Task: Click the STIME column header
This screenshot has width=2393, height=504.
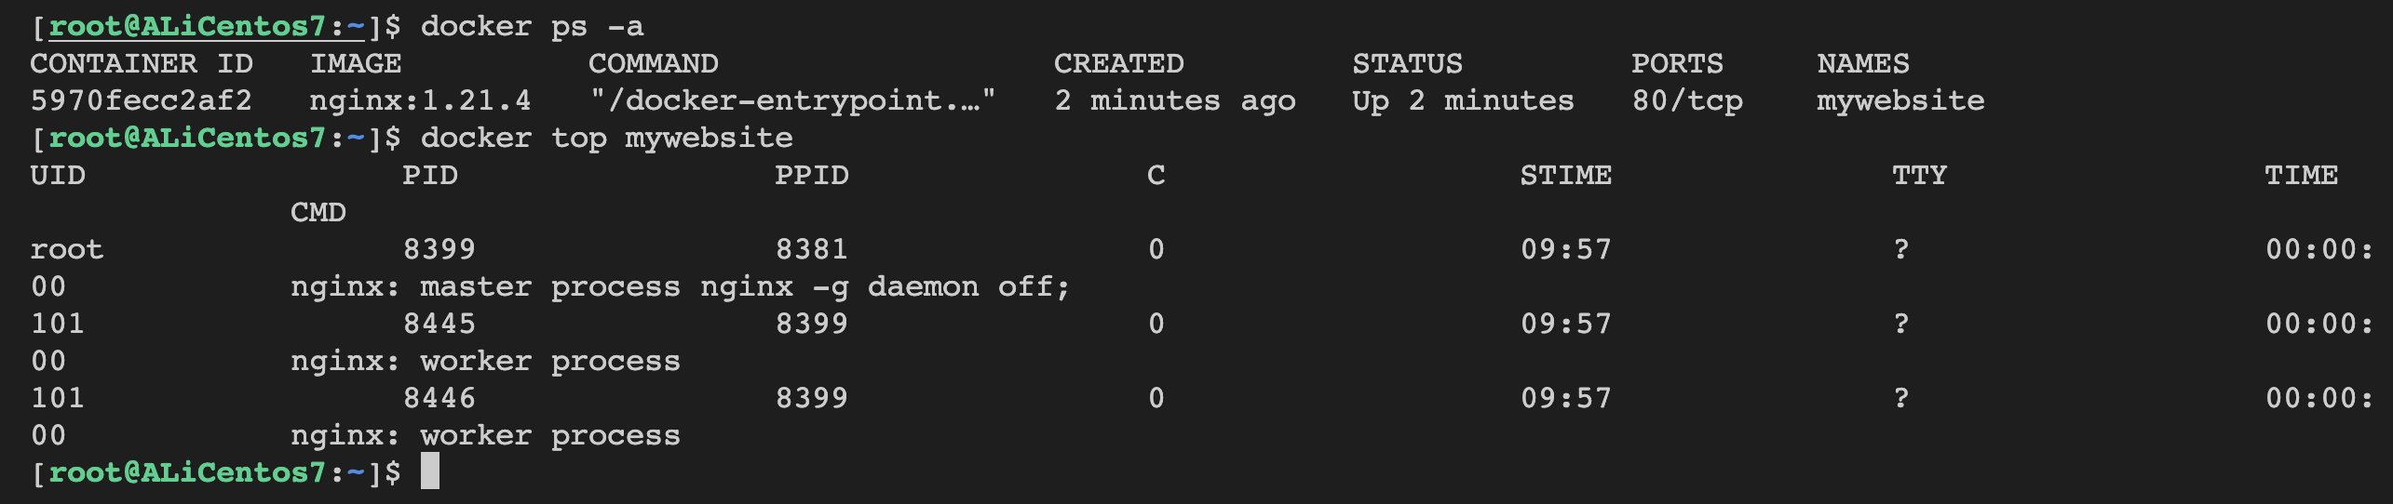Action: [1565, 175]
